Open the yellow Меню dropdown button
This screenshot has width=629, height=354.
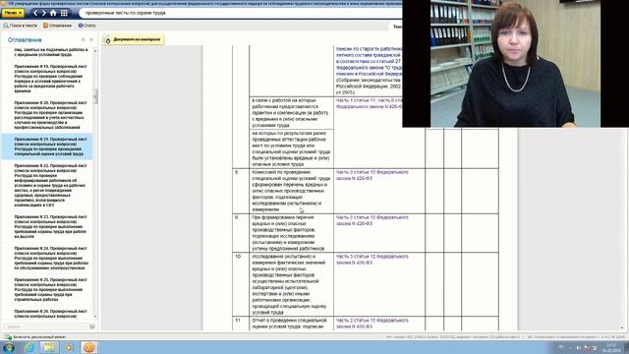coord(13,13)
